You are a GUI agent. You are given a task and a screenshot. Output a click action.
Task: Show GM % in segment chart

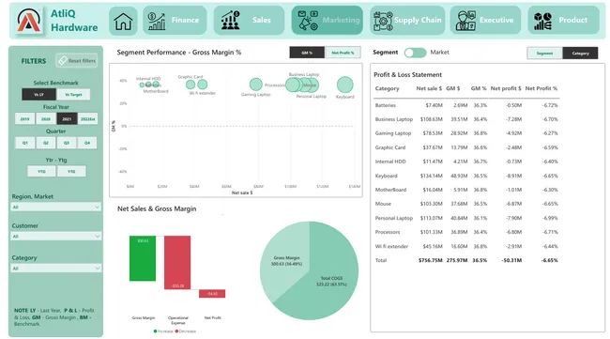pyautogui.click(x=307, y=53)
